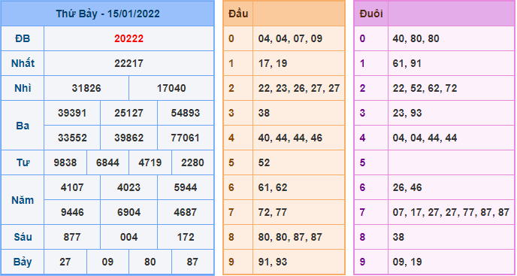Image resolution: width=517 pixels, height=276 pixels.
Task: Click the first prize number 22217
Action: [x=129, y=63]
